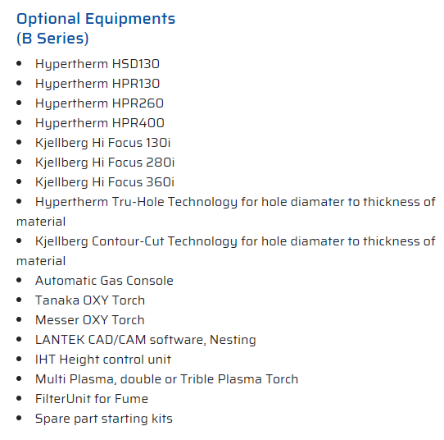Select Kjellberg Hi Focus 130i item
This screenshot has width=444, height=440.
tap(102, 143)
